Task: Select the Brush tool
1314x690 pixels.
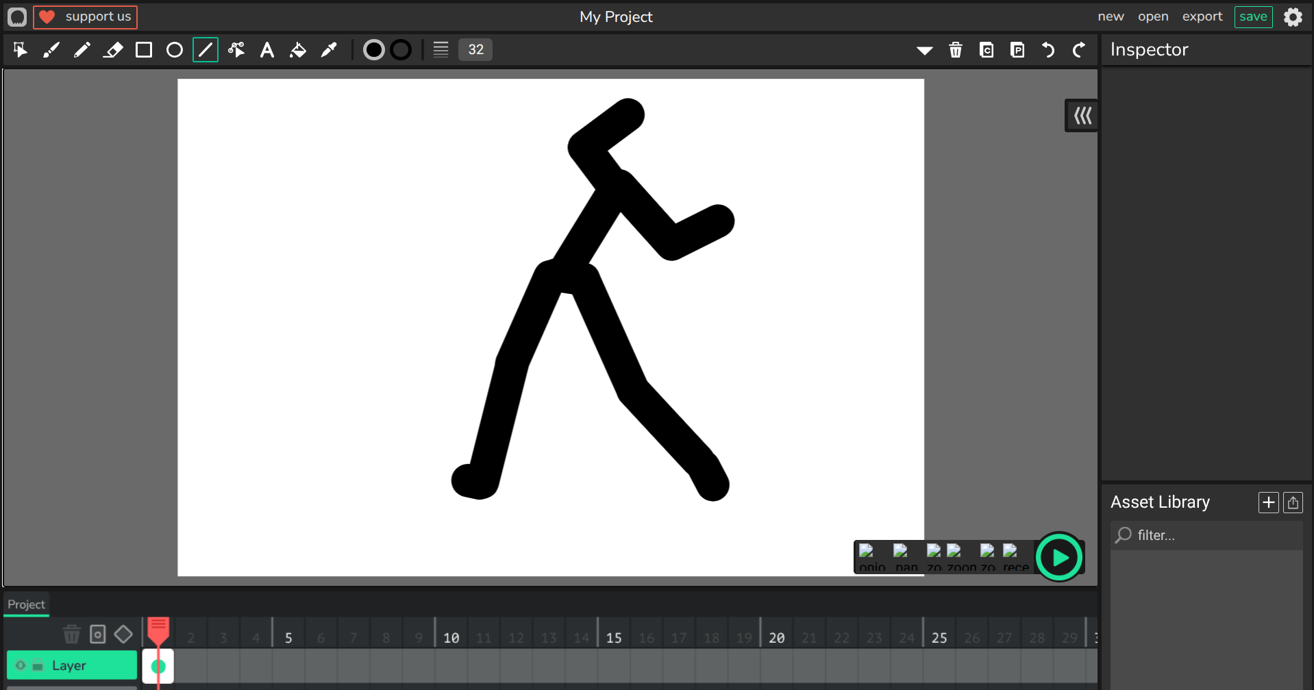Action: tap(51, 50)
